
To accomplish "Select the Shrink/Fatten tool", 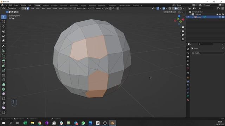I will (x=4, y=103).
